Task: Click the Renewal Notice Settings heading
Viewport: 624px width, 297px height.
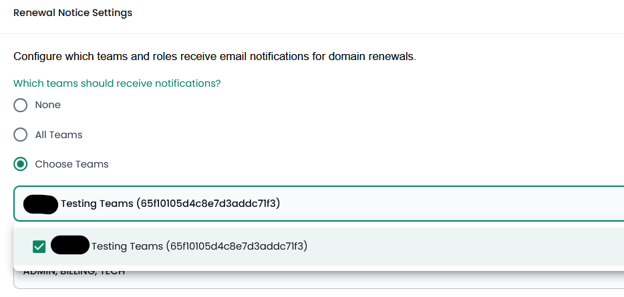Action: [x=73, y=13]
